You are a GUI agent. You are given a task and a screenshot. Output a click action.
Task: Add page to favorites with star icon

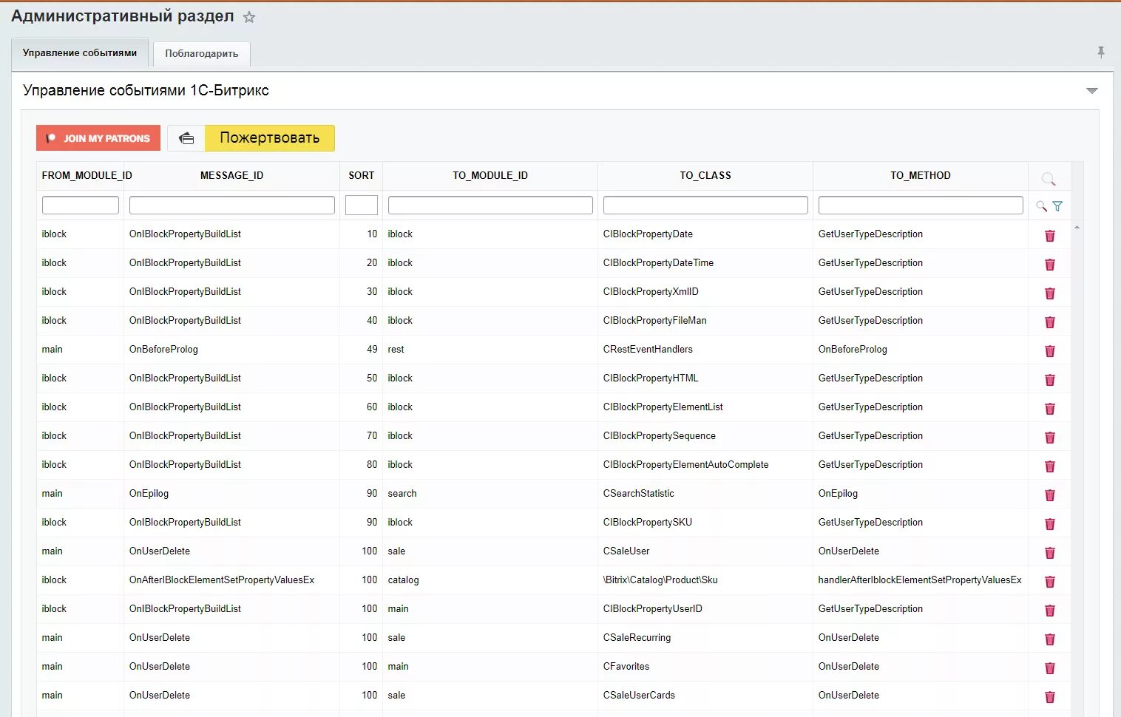249,17
